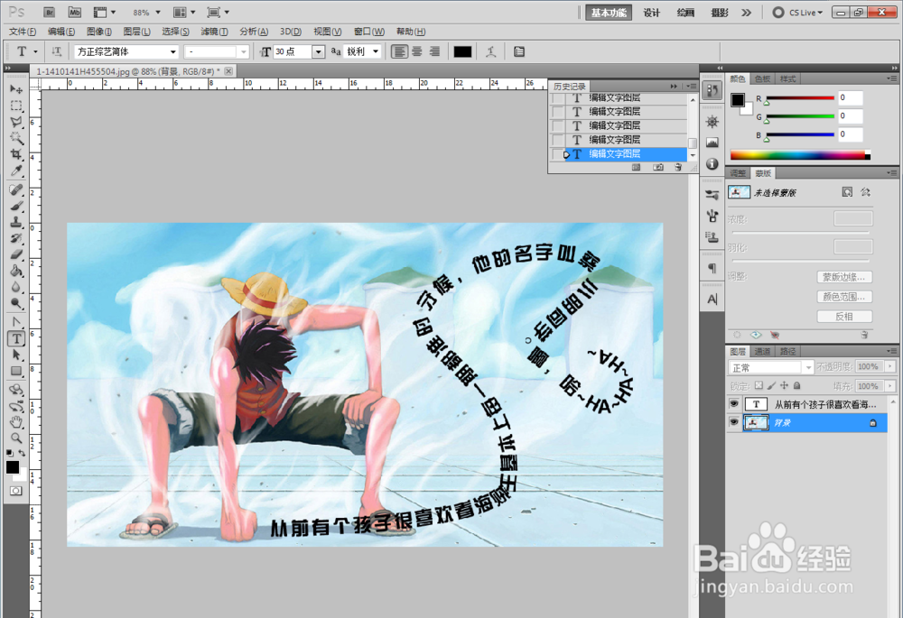Click the R value input field

(x=850, y=97)
